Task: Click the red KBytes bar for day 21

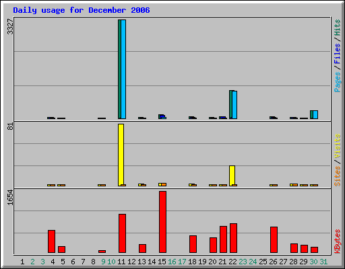Action: (x=223, y=239)
